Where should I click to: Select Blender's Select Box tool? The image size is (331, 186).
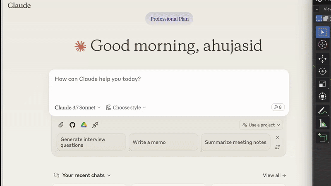click(323, 32)
